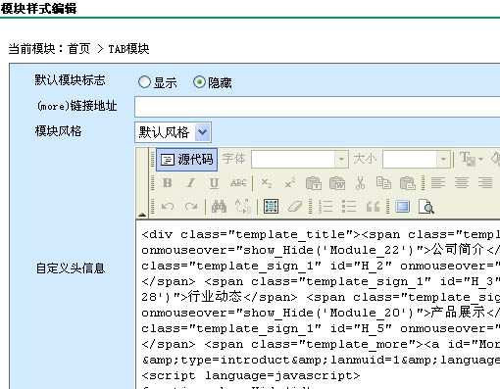Select the 隐藏 radio button
Viewport: 500px width, 389px height.
pyautogui.click(x=199, y=82)
